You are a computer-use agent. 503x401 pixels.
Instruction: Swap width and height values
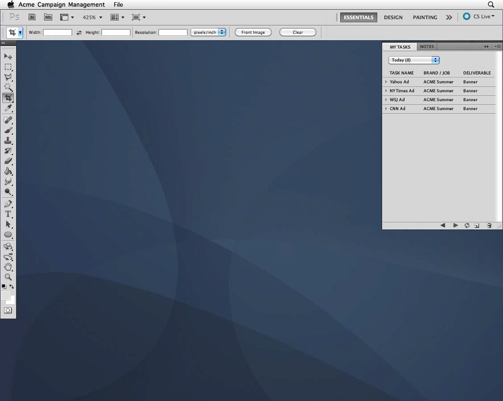coord(79,33)
